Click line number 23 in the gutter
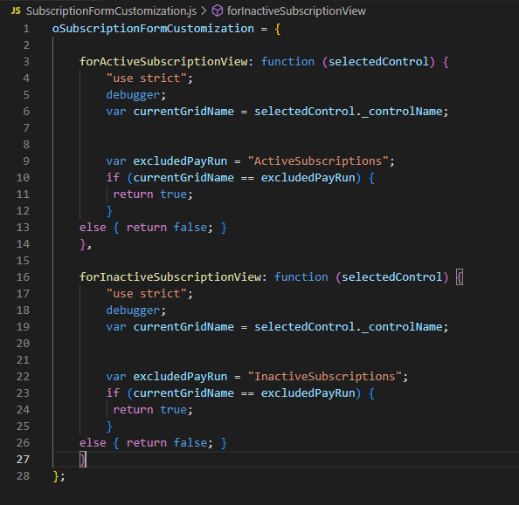 pos(23,393)
